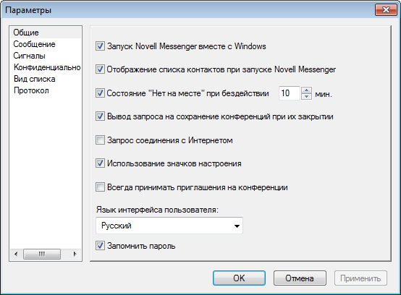The height and width of the screenshot is (295, 401).
Task: Click the OK button
Action: click(239, 278)
